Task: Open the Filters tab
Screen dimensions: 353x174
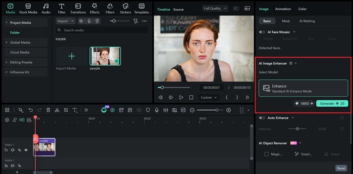Action: pyautogui.click(x=110, y=9)
